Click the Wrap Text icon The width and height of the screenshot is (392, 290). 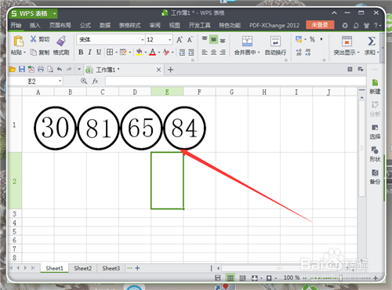click(x=275, y=42)
